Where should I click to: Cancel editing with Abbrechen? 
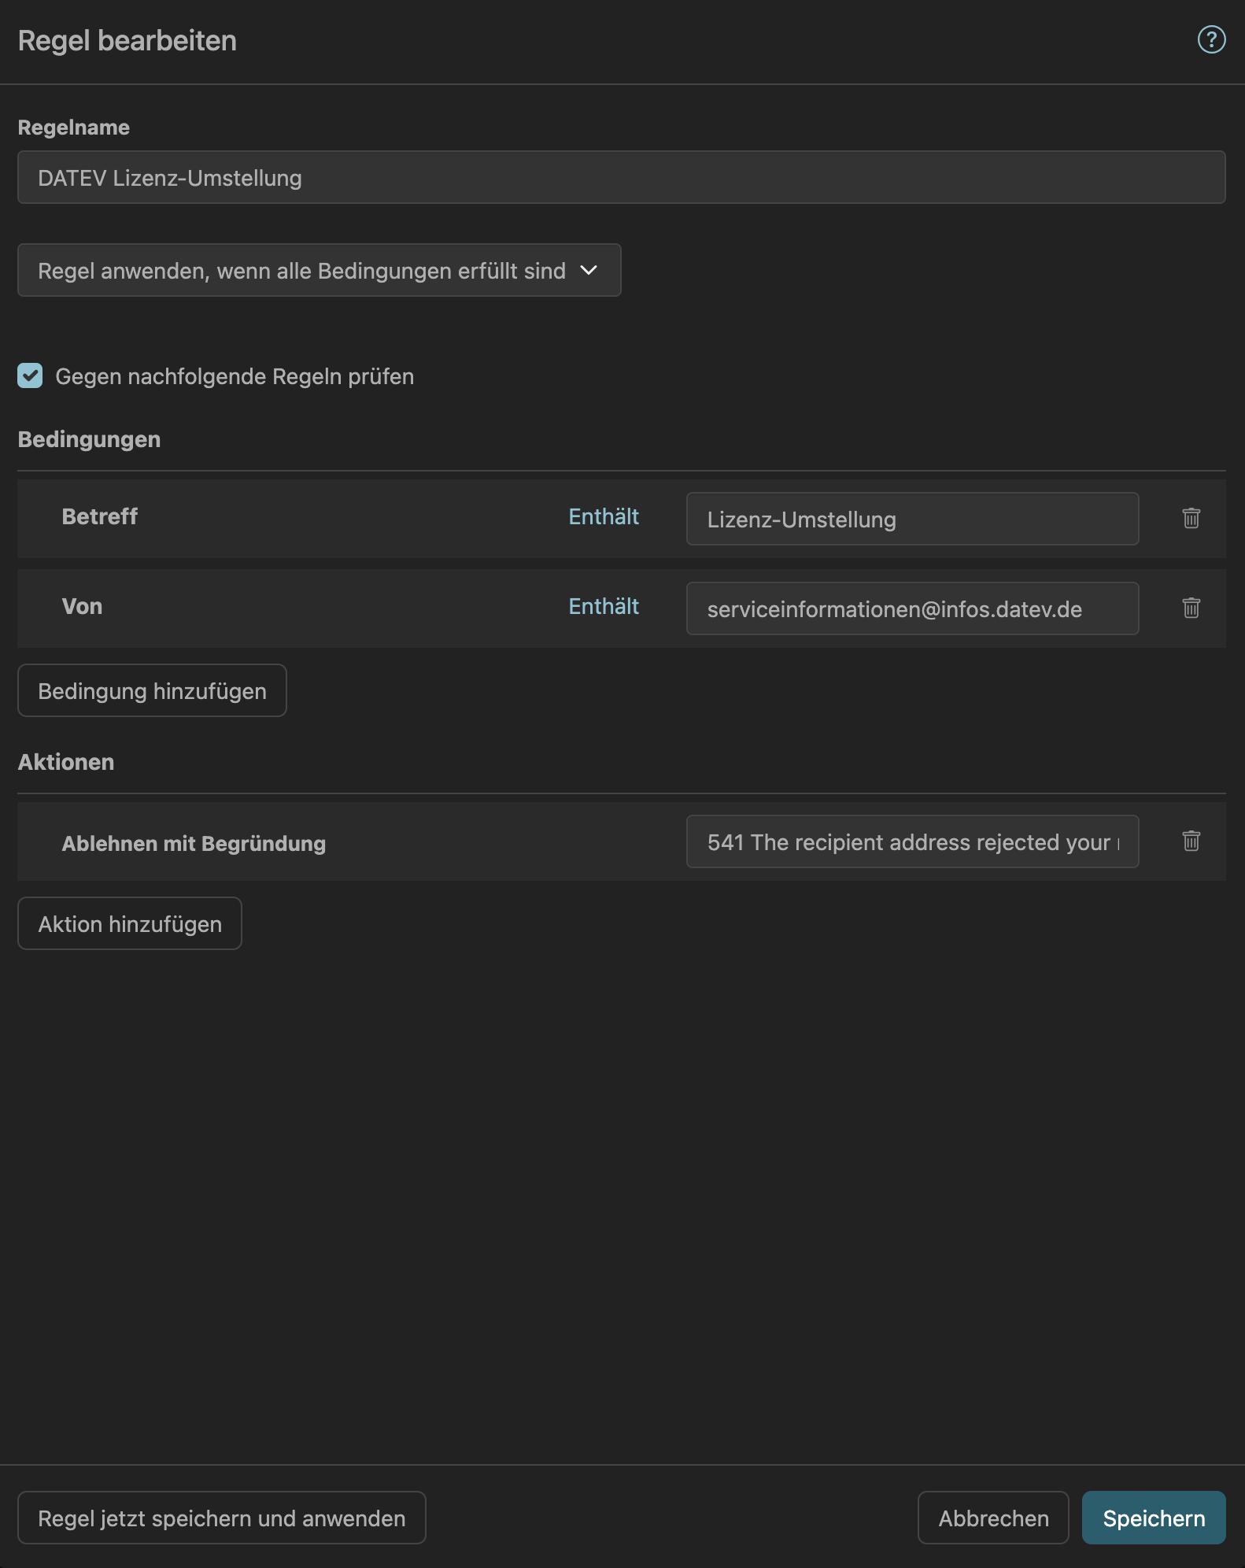pyautogui.click(x=992, y=1518)
